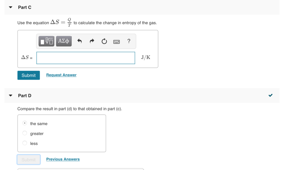Open the math templates (fraction/root) tool
Viewport: 286px width, 170px height.
click(x=46, y=41)
